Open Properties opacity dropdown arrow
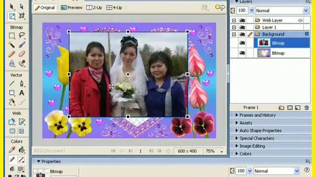This screenshot has width=315, height=177. (x=250, y=171)
